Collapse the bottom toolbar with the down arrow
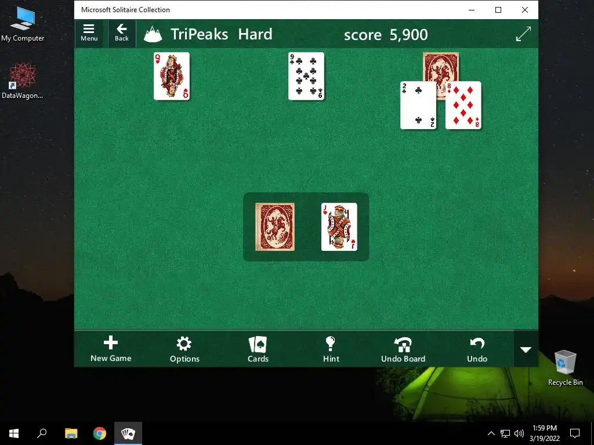Screen dimensions: 594x445 tap(526, 349)
